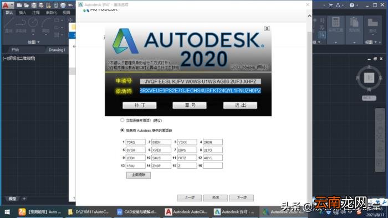Click the 退出 button in the keygen
Image resolution: width=388 pixels, height=218 pixels.
(240, 105)
